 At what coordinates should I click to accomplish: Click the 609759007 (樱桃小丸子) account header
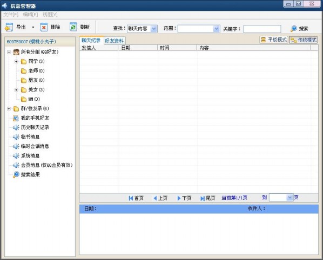tap(40, 42)
